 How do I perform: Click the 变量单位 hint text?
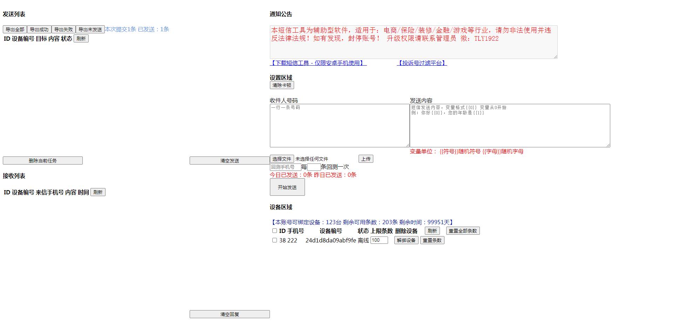pyautogui.click(x=467, y=152)
